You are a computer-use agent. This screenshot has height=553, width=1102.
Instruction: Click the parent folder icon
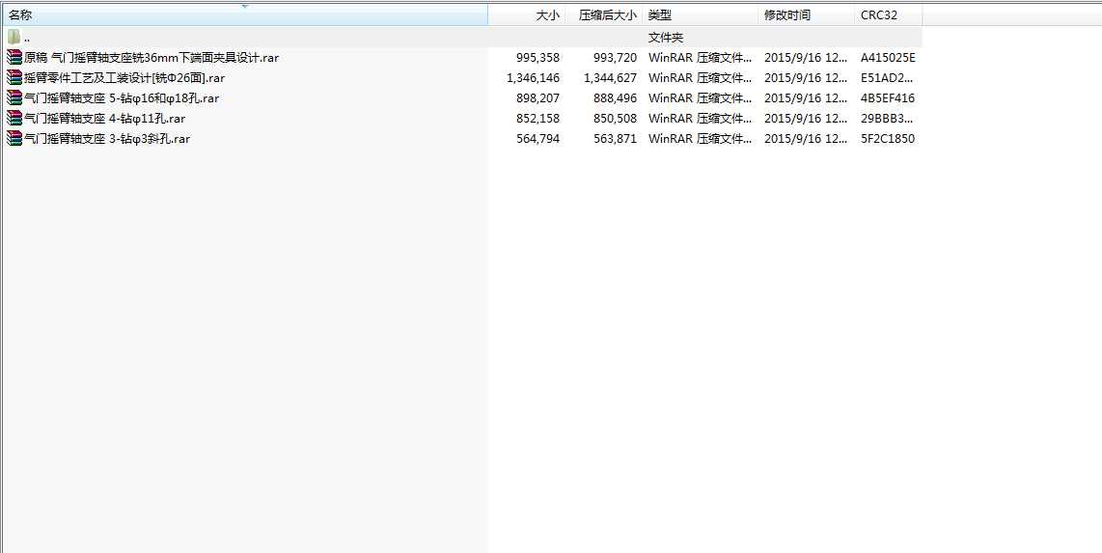click(14, 38)
